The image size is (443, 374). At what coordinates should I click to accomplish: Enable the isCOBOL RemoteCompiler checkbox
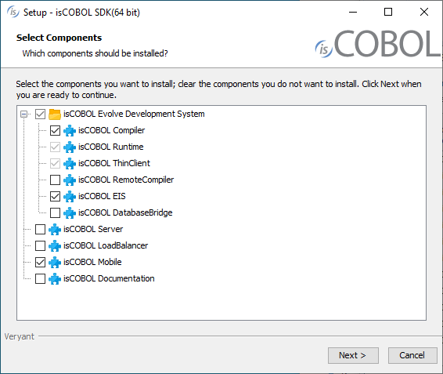(55, 180)
